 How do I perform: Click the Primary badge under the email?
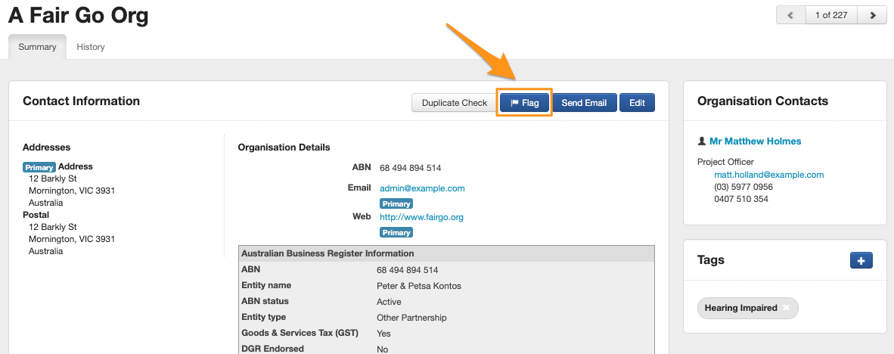click(396, 203)
